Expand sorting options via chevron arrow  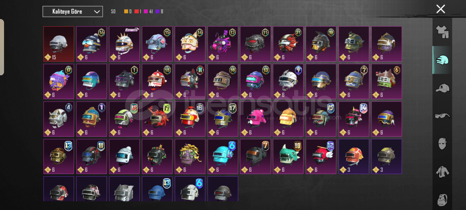(97, 12)
